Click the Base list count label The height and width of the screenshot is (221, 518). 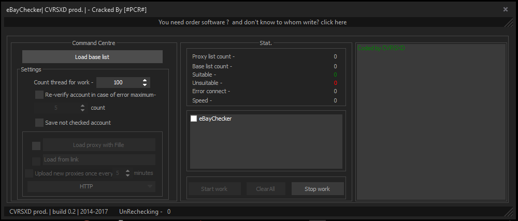click(212, 66)
